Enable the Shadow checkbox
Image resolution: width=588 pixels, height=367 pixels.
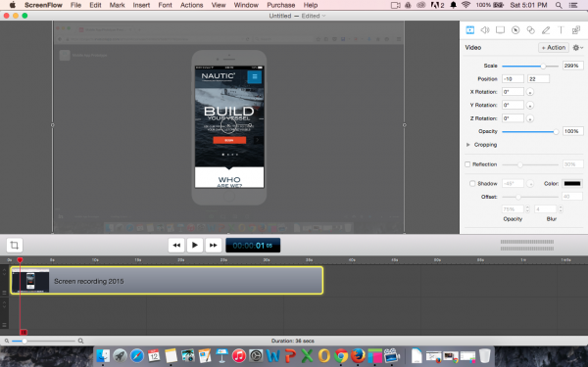[x=472, y=184]
